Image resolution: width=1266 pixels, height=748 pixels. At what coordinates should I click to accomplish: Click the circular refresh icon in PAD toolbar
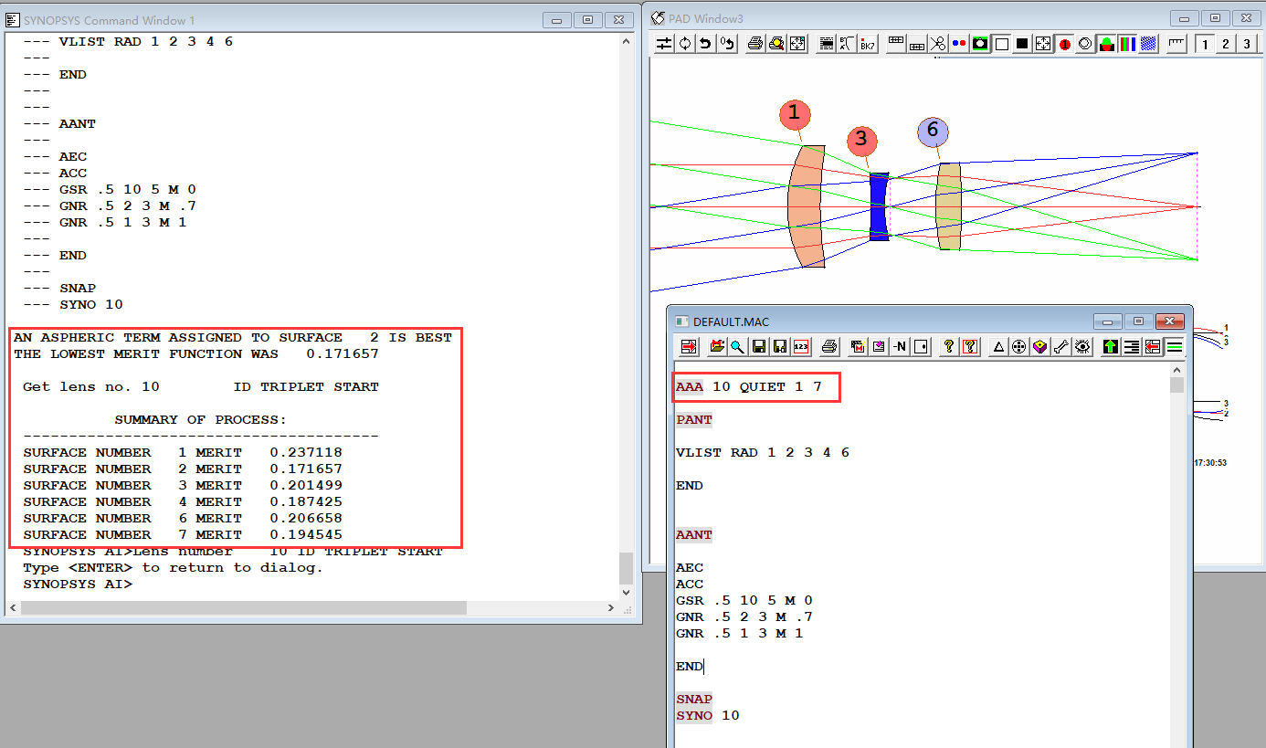(x=684, y=44)
